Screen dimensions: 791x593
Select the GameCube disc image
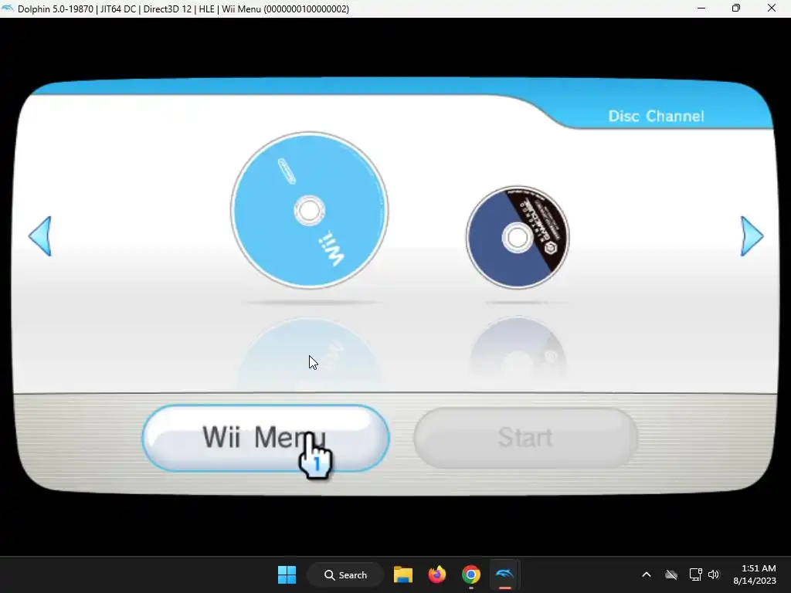click(518, 238)
